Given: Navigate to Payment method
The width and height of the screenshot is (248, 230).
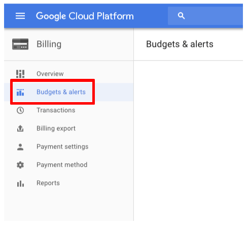Looking at the screenshot, I should pyautogui.click(x=69, y=165).
